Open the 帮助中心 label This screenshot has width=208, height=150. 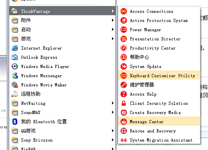tap(139, 57)
